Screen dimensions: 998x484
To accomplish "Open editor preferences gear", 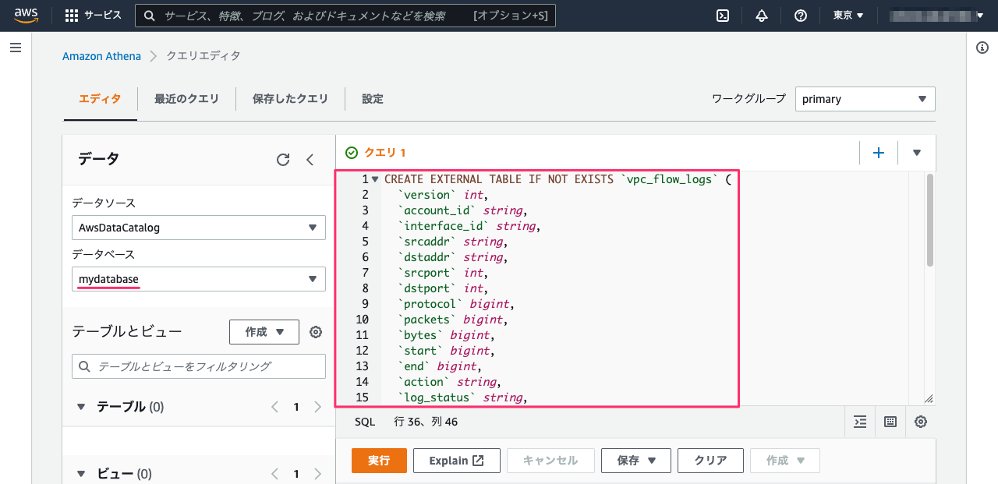I will (921, 422).
